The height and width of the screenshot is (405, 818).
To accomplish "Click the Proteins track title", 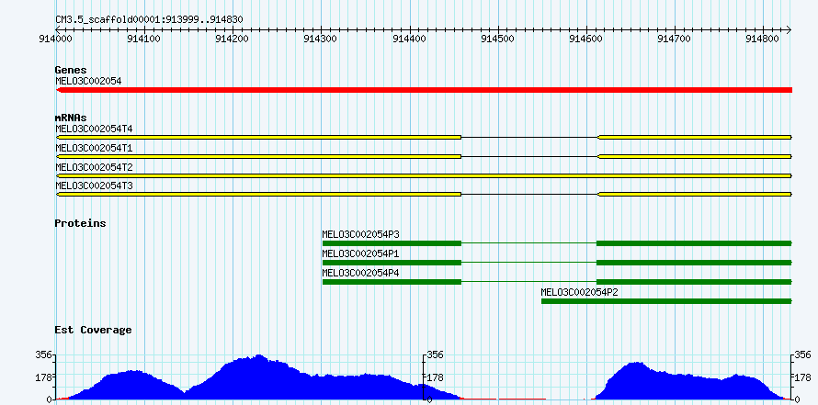I will click(80, 223).
